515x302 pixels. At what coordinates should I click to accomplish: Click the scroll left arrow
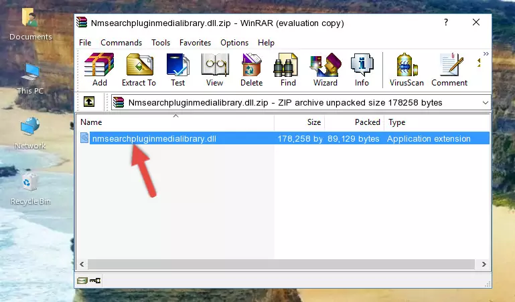pyautogui.click(x=82, y=264)
